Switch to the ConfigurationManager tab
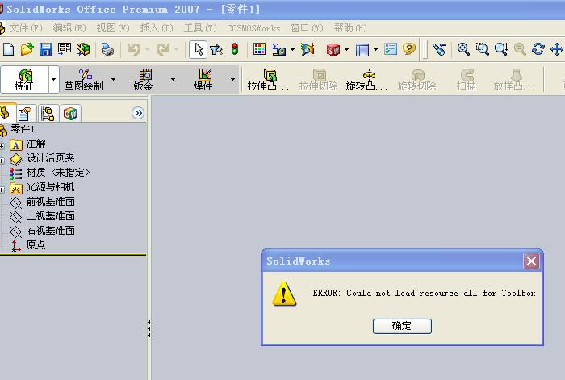Viewport: 565px width, 380px height. (48, 114)
